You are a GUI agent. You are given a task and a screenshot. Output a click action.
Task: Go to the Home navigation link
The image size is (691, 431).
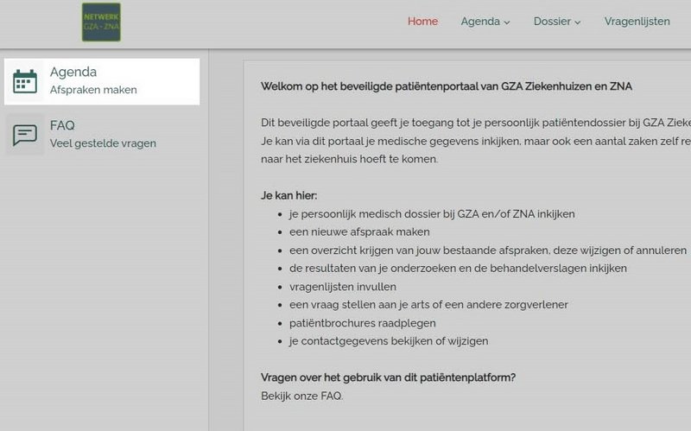coord(422,21)
